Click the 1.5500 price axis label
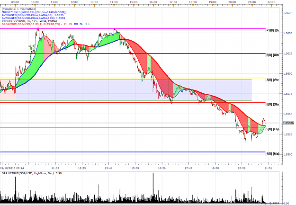 [288, 155]
